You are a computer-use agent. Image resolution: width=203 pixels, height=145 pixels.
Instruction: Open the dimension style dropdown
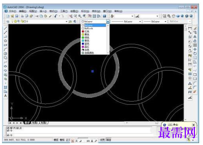click(x=157, y=16)
